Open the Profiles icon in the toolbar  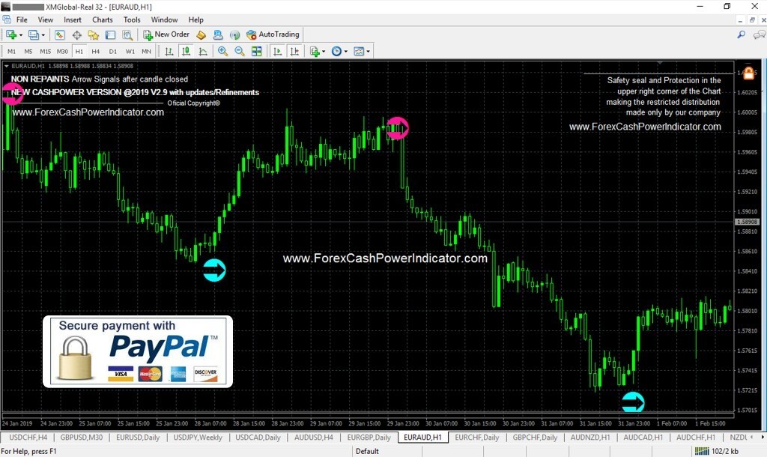[33, 34]
